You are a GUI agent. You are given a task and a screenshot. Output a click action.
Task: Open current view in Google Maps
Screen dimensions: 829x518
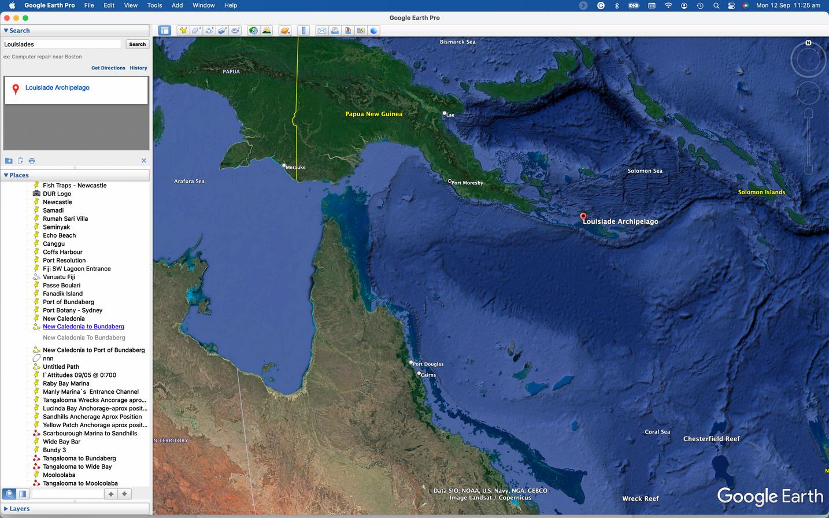coord(361,31)
